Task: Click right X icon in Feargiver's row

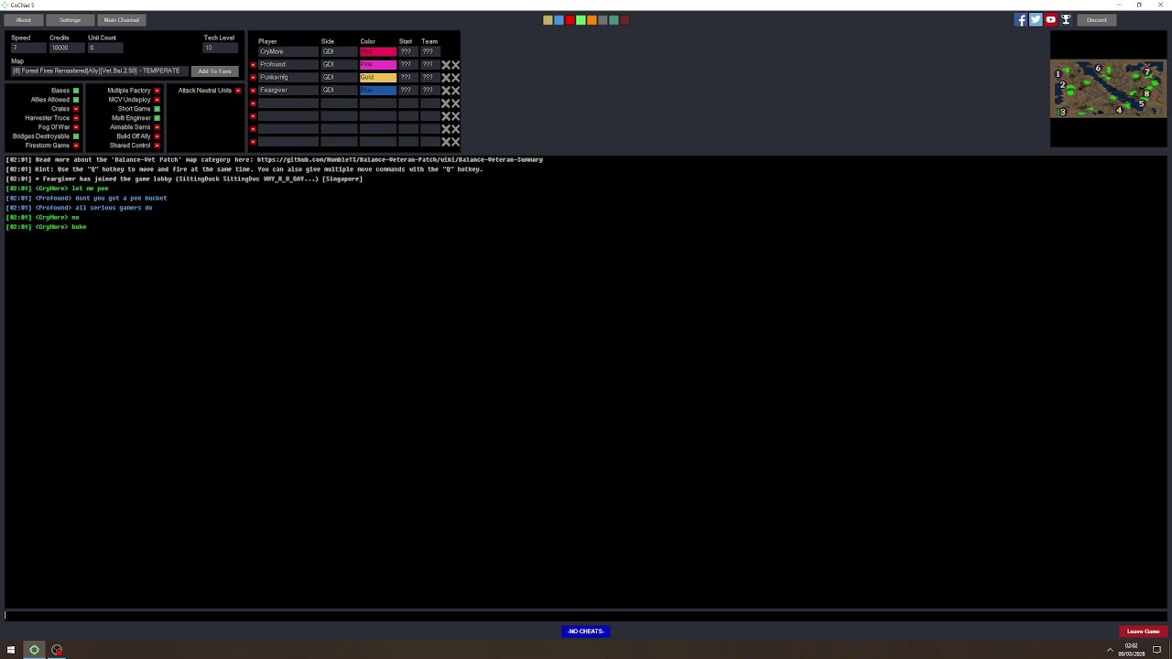Action: tap(455, 91)
